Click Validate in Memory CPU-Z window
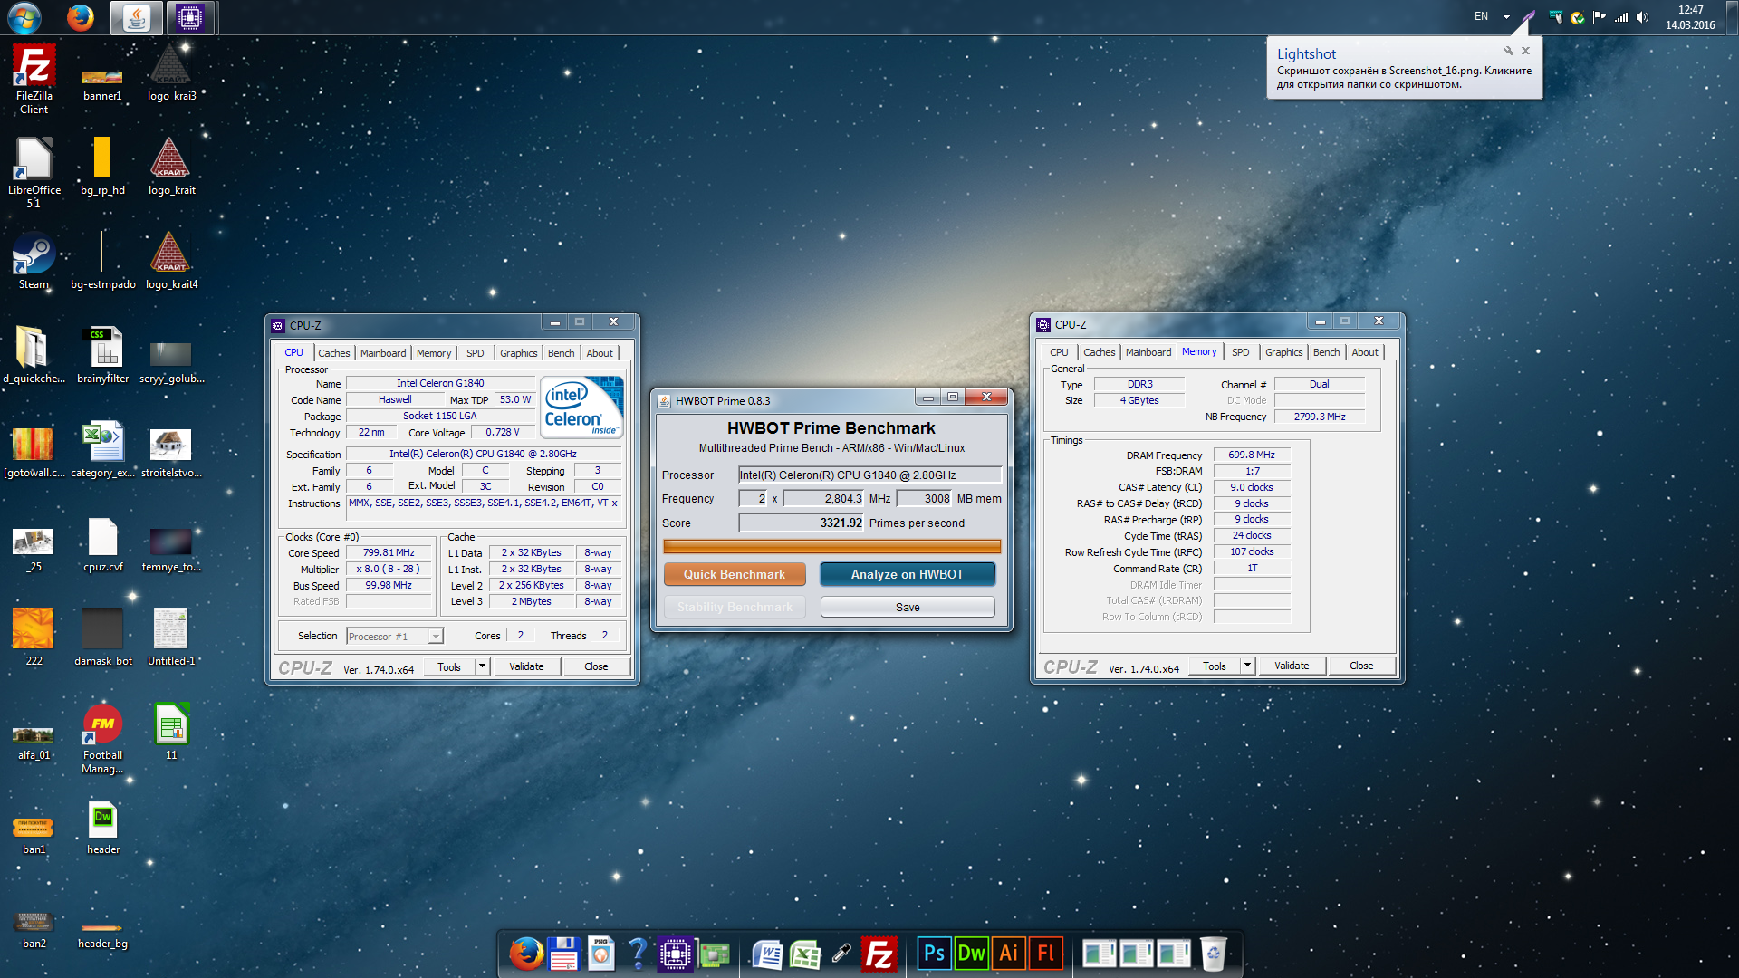The image size is (1739, 978). tap(1292, 666)
